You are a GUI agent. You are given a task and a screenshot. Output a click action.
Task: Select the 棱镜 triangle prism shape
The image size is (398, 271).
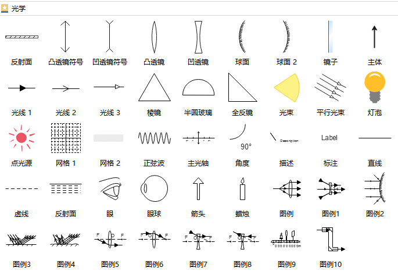point(155,87)
